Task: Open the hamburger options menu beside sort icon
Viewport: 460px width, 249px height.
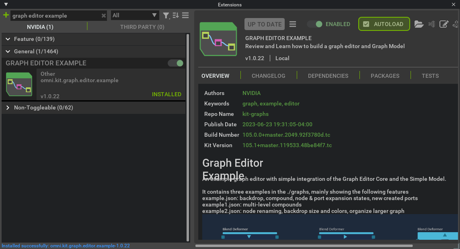Action: coord(185,16)
